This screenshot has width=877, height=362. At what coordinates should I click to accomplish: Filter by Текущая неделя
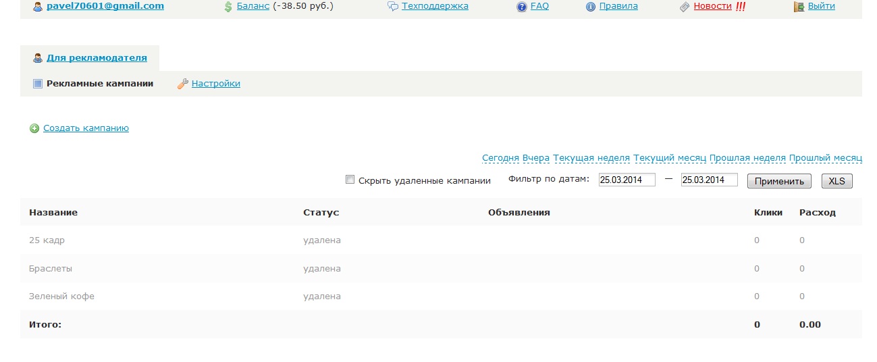(x=591, y=158)
